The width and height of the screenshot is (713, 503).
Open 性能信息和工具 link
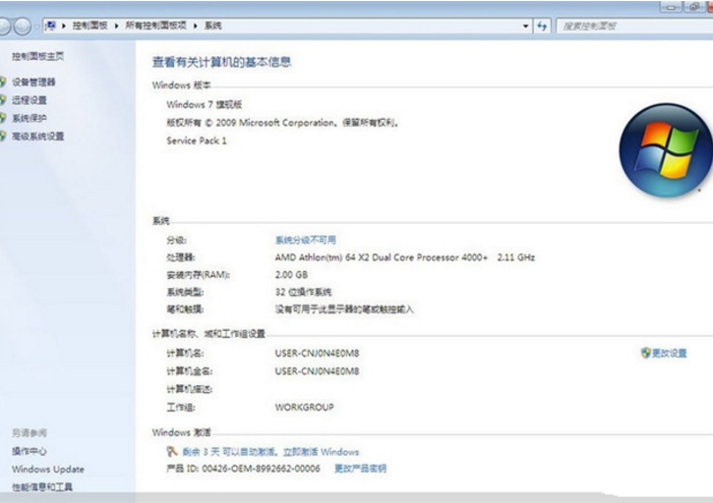[x=42, y=487]
